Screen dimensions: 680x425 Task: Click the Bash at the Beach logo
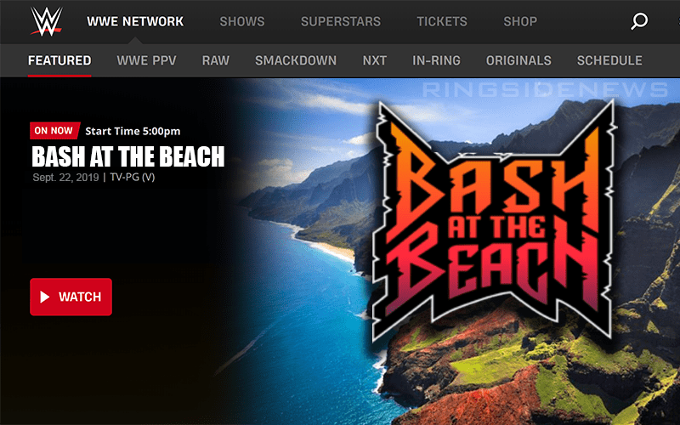click(x=495, y=219)
